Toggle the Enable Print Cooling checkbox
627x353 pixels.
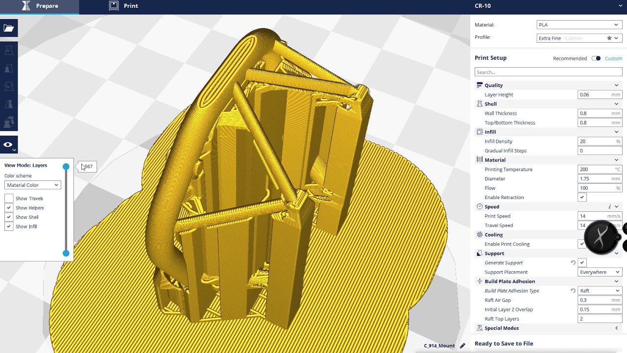pos(582,244)
